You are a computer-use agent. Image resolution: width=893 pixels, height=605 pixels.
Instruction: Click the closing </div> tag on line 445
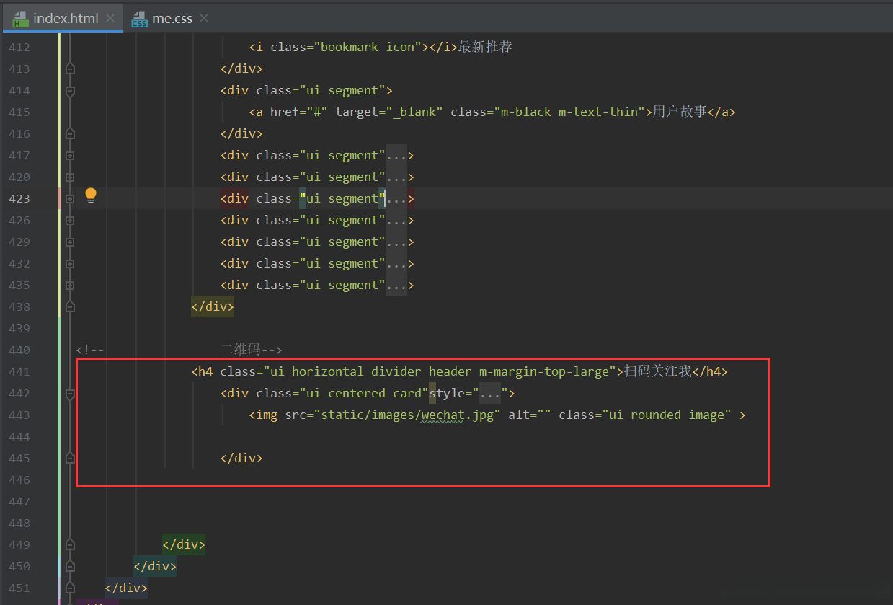(x=241, y=458)
